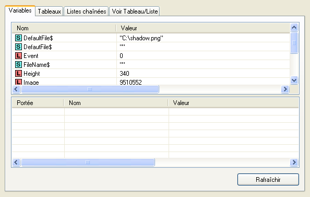Click the S icon next to DefautFile$

click(x=18, y=47)
